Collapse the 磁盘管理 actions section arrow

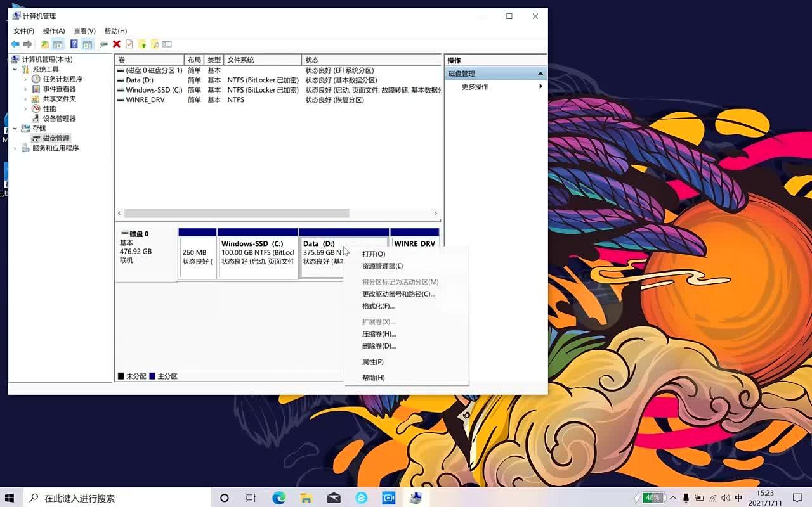[x=540, y=74]
